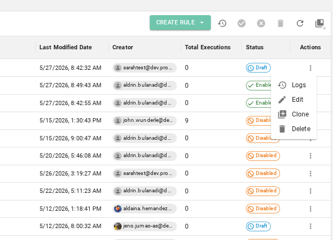Click sarahtest creator chip on 8:42:32 AM row
The width and height of the screenshot is (333, 240).
tap(145, 68)
